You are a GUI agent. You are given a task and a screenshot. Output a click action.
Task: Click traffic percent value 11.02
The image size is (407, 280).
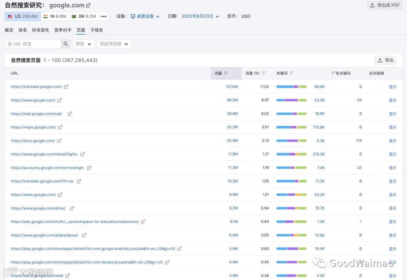(265, 87)
